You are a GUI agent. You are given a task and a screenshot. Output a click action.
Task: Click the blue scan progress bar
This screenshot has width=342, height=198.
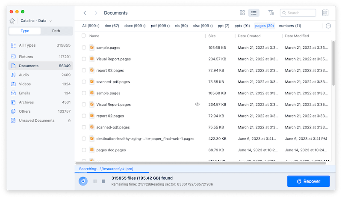coord(112,173)
